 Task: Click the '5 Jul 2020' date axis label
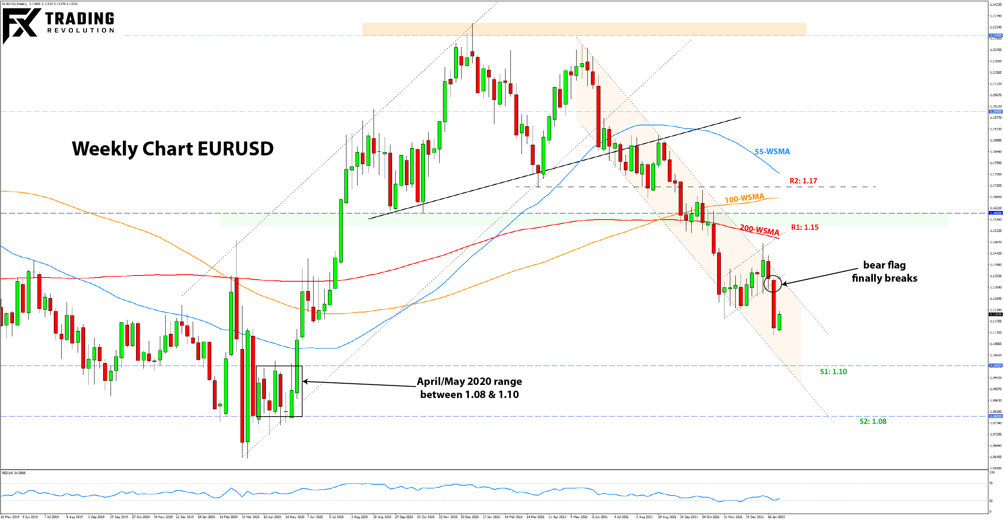(x=336, y=517)
